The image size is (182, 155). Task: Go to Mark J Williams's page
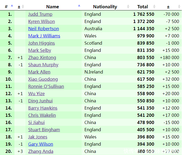click(x=44, y=36)
